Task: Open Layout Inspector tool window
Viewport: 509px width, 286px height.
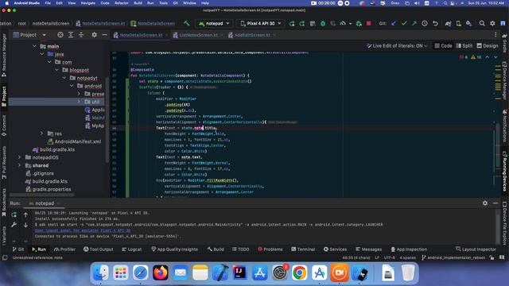Action: pyautogui.click(x=476, y=249)
